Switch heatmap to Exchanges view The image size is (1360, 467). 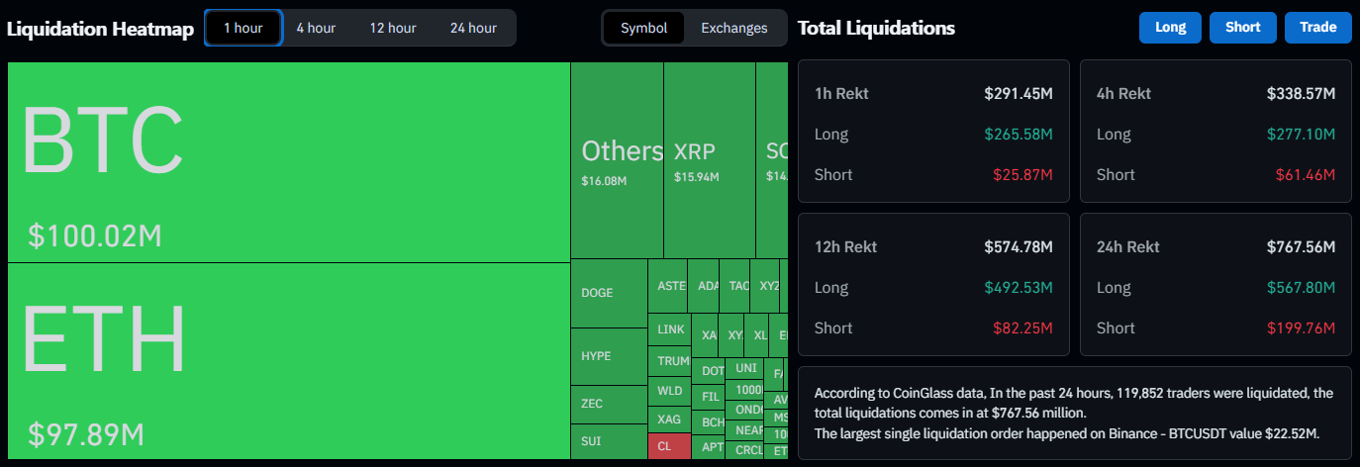[x=734, y=28]
